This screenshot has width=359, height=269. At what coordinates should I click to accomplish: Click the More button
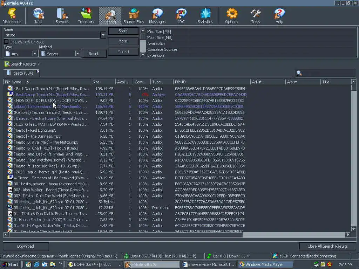click(x=123, y=41)
